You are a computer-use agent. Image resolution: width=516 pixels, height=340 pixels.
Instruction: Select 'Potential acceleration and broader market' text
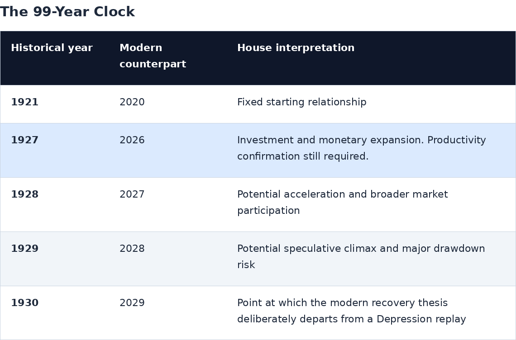pos(343,194)
